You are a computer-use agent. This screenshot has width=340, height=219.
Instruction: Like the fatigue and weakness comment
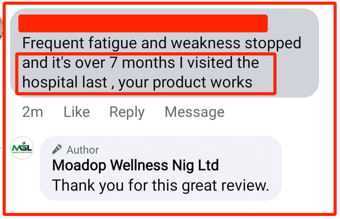coord(77,112)
